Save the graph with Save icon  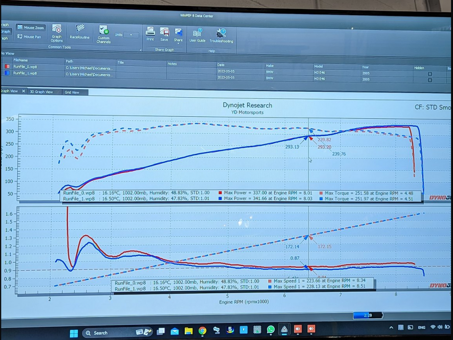(164, 34)
